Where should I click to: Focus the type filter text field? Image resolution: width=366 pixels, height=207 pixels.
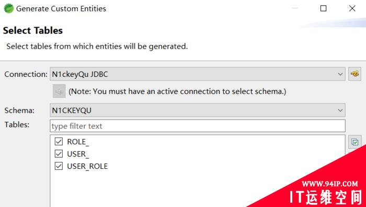point(198,126)
